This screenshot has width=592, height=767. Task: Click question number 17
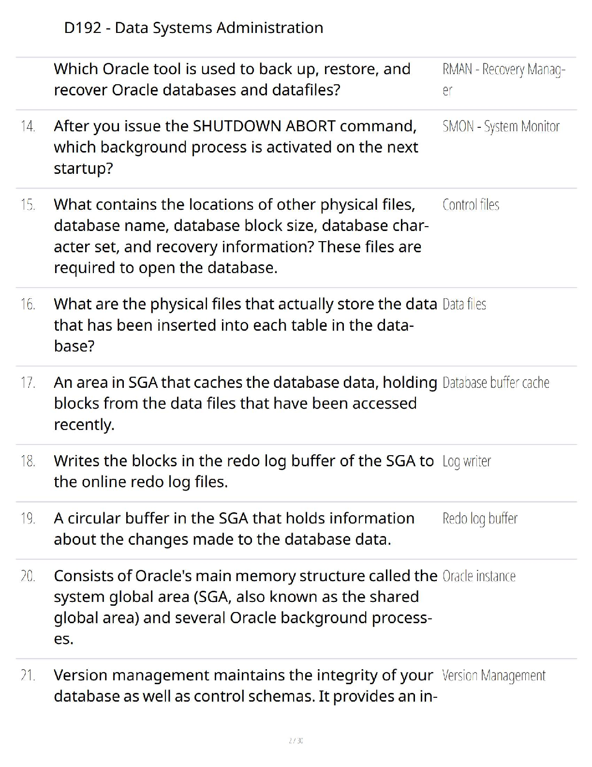coord(28,383)
